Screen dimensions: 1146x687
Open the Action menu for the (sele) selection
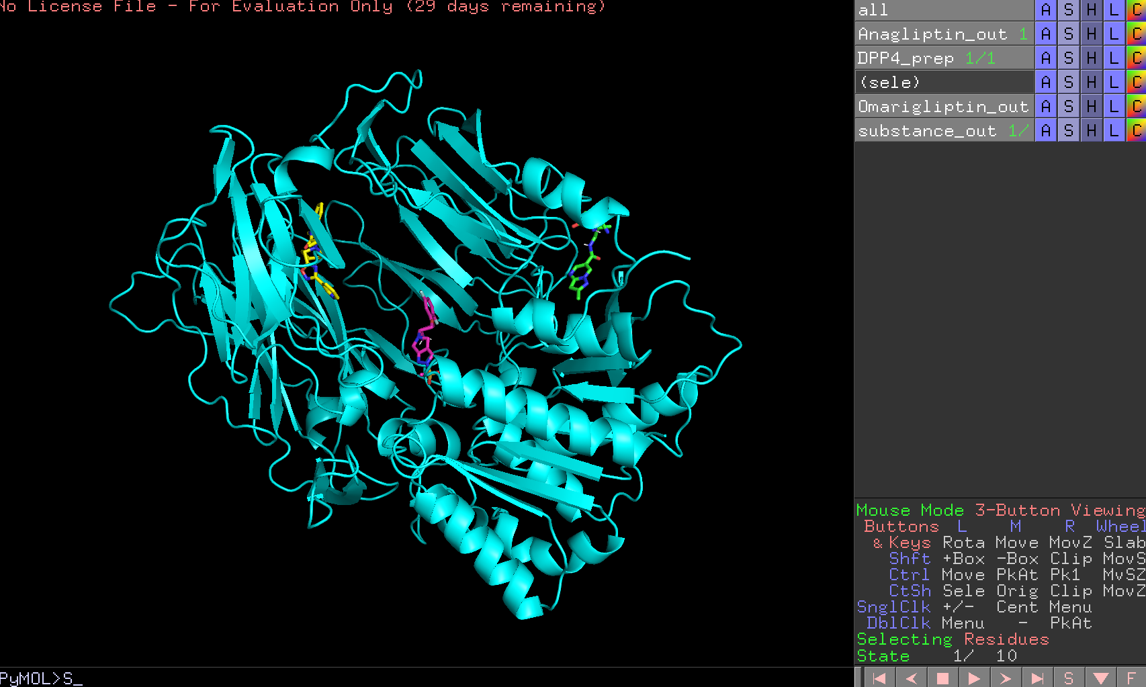1045,82
